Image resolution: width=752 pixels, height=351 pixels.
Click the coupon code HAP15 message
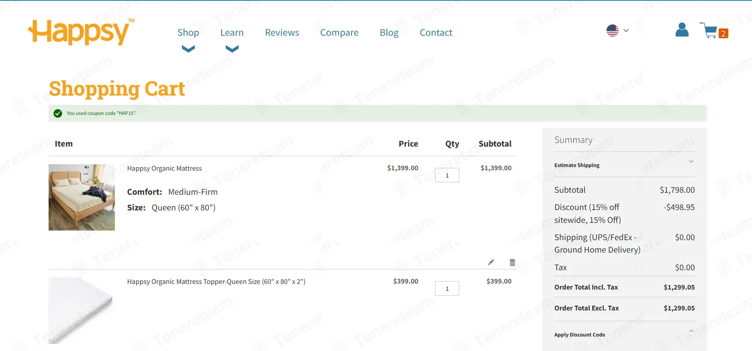click(x=101, y=113)
